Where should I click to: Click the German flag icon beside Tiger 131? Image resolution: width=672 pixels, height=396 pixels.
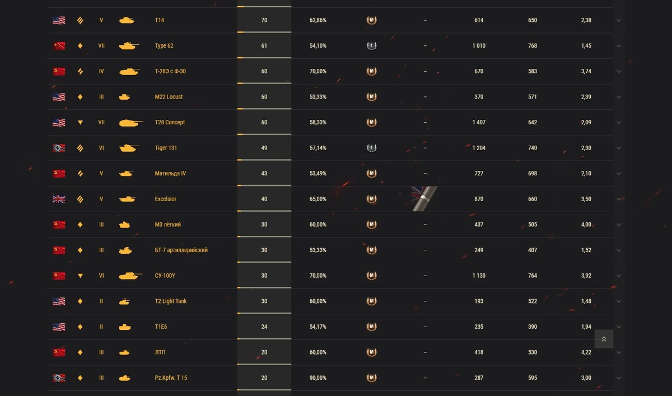[59, 148]
